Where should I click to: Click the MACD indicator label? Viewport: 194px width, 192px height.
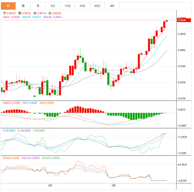11,103
